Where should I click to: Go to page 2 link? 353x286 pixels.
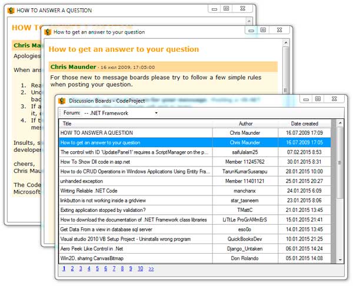[72, 268]
